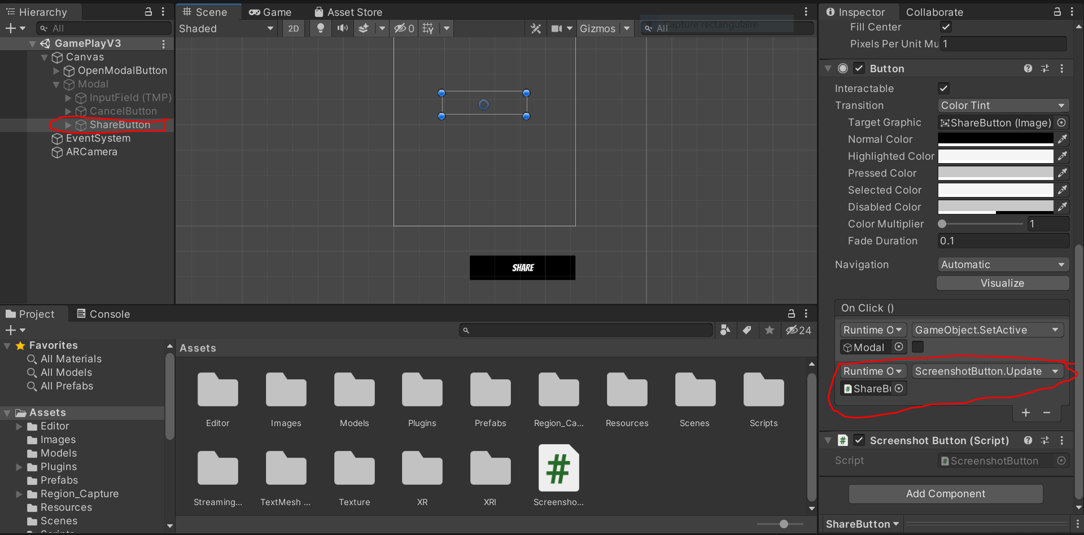Toggle 2D scene view mode
Image resolution: width=1084 pixels, height=535 pixels.
click(x=294, y=28)
